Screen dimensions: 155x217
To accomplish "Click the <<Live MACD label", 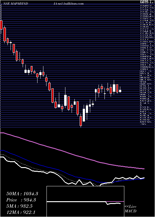I will [131, 209].
